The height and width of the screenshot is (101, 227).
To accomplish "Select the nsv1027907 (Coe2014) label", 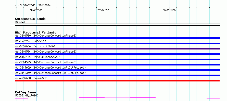I will (31, 41).
